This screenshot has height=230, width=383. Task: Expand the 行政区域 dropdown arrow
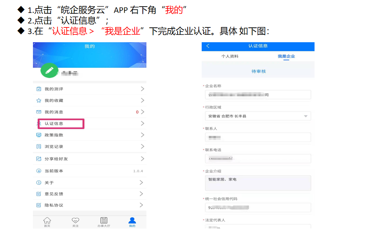[x=306, y=116]
